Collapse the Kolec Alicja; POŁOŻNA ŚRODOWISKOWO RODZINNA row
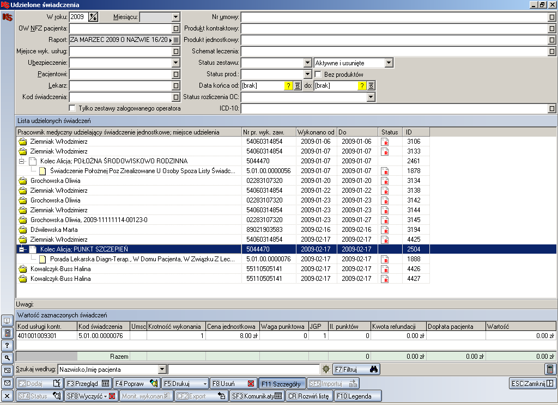558x405 pixels. pos(22,161)
